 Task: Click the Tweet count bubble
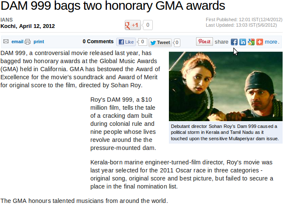tap(177, 42)
